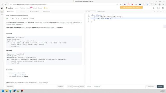Image resolution: width=166 pixels, height=93 pixels.
Task: Click the dark square extension icon
Action: (x=140, y=4)
